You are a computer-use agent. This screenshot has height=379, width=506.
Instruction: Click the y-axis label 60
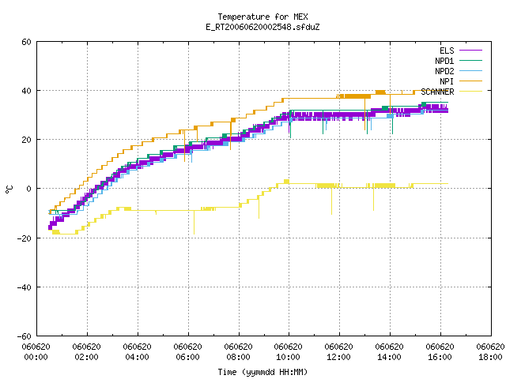[x=26, y=42]
